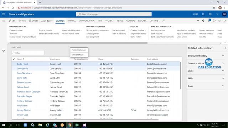The width and height of the screenshot is (228, 128).
Task: Click the grid vertical scrollbar
Action: [x=181, y=76]
